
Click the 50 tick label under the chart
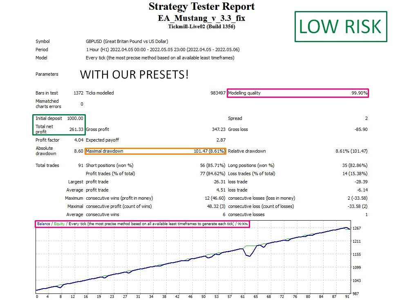point(203,297)
